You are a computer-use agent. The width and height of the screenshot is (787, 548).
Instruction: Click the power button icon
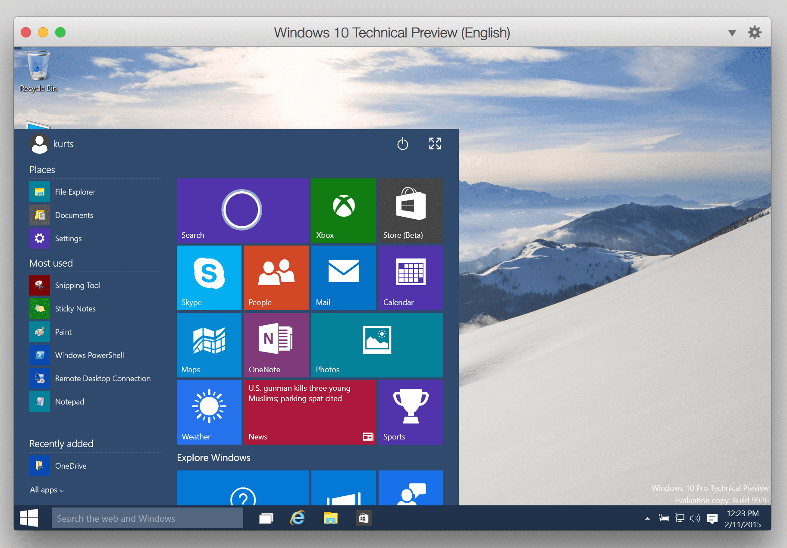[x=402, y=143]
